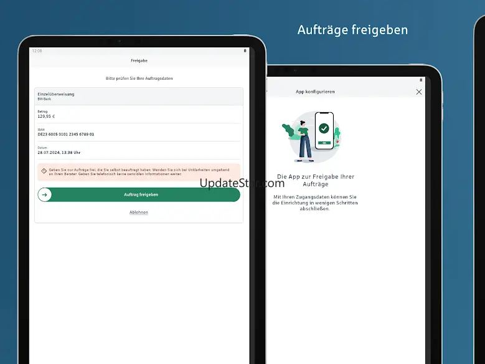Click the arrow icon on the Auftrag freigeben button

(45, 195)
